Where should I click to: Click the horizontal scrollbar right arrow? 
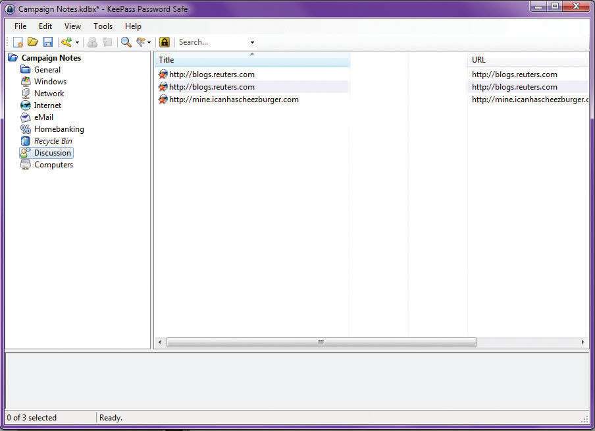582,343
